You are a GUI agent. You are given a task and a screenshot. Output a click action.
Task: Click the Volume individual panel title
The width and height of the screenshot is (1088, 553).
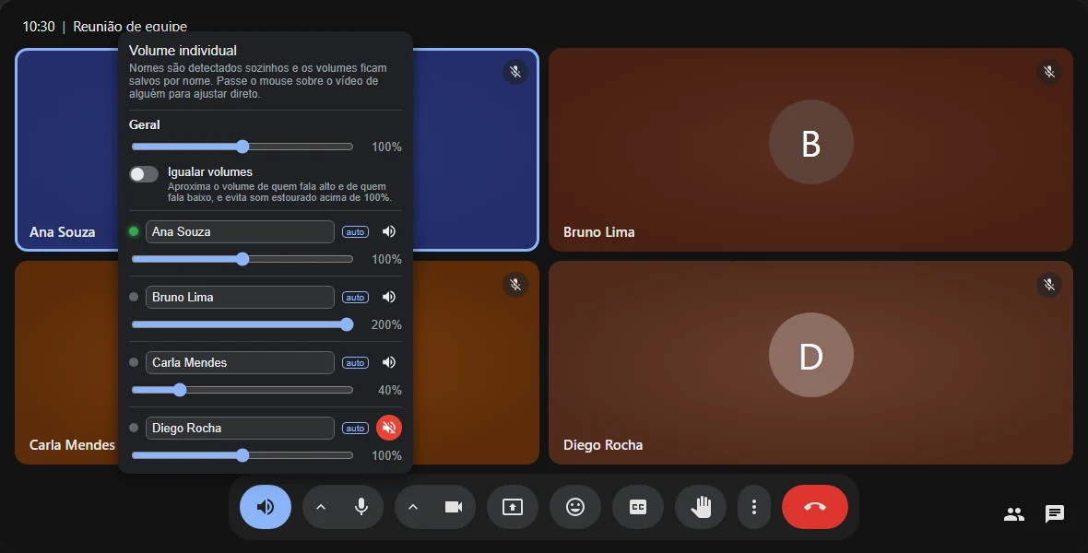(183, 51)
